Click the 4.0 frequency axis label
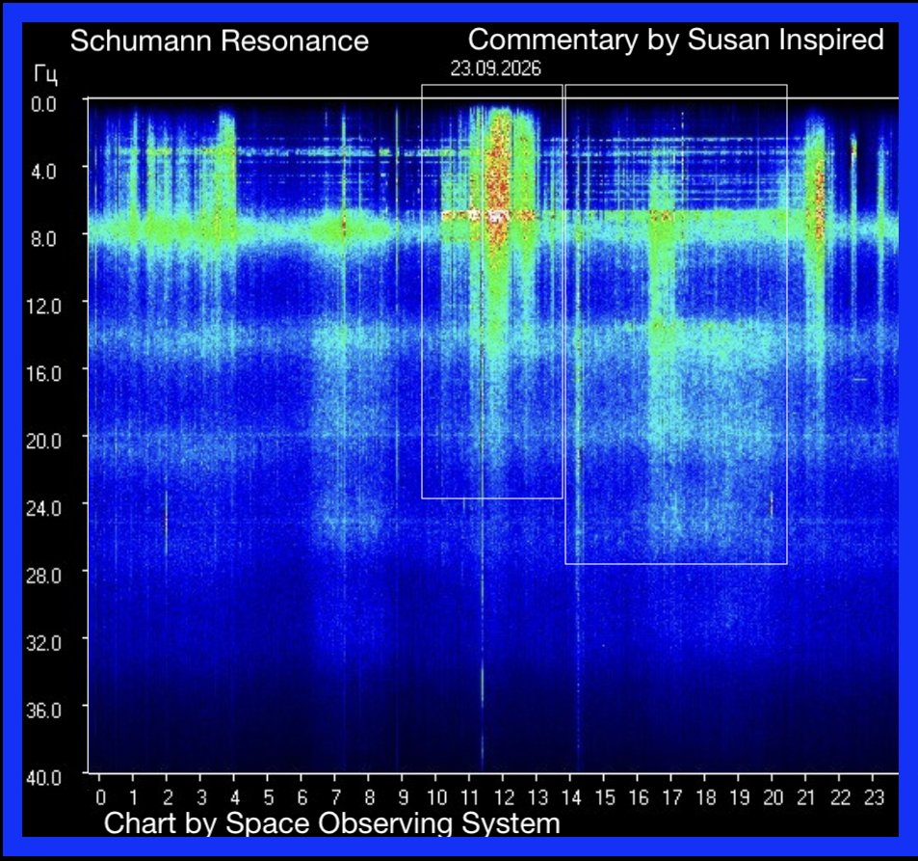The height and width of the screenshot is (861, 918). point(43,172)
